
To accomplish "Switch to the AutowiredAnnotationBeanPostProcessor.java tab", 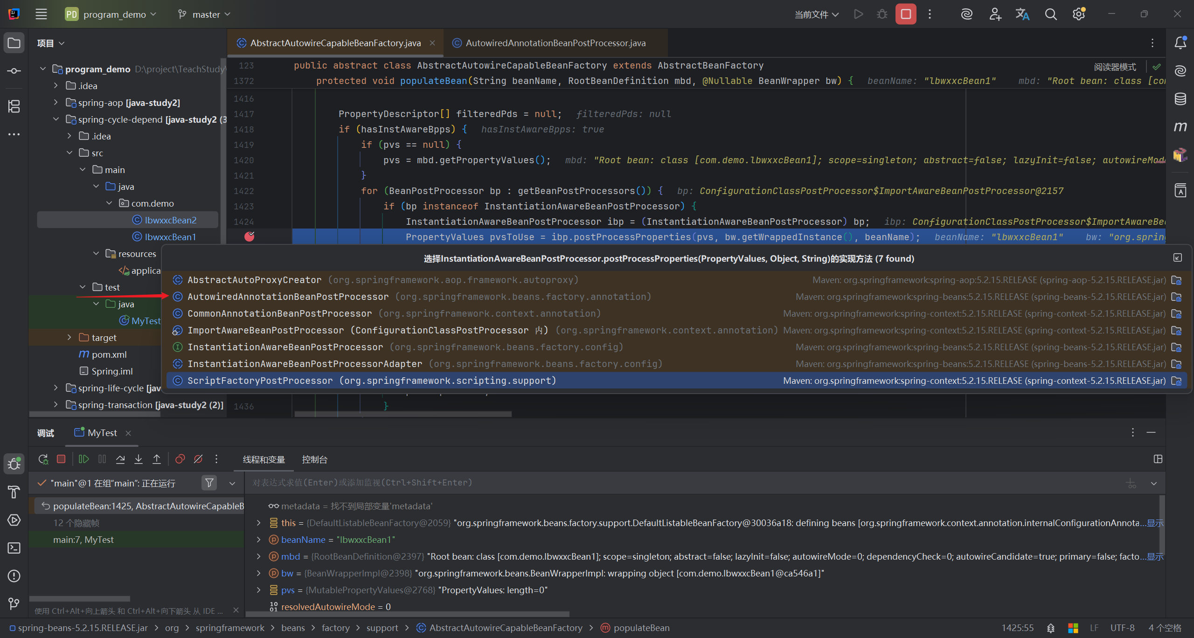I will tap(555, 43).
